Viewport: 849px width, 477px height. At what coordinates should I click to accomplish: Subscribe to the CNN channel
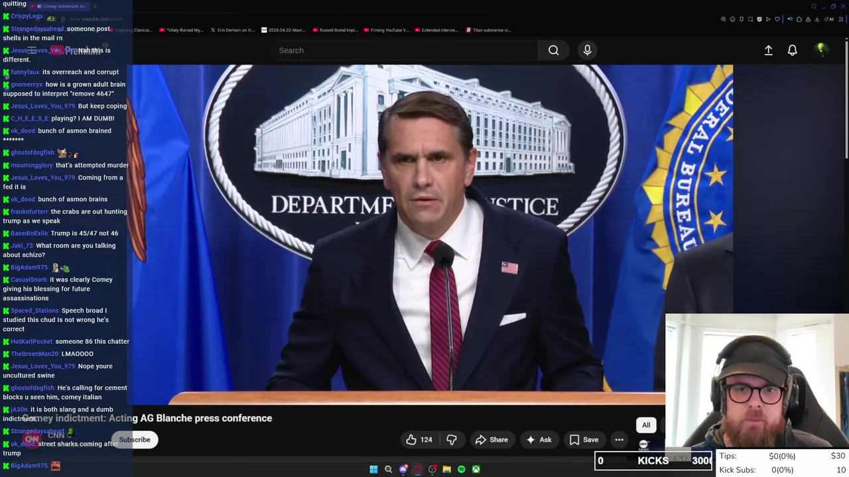(135, 440)
